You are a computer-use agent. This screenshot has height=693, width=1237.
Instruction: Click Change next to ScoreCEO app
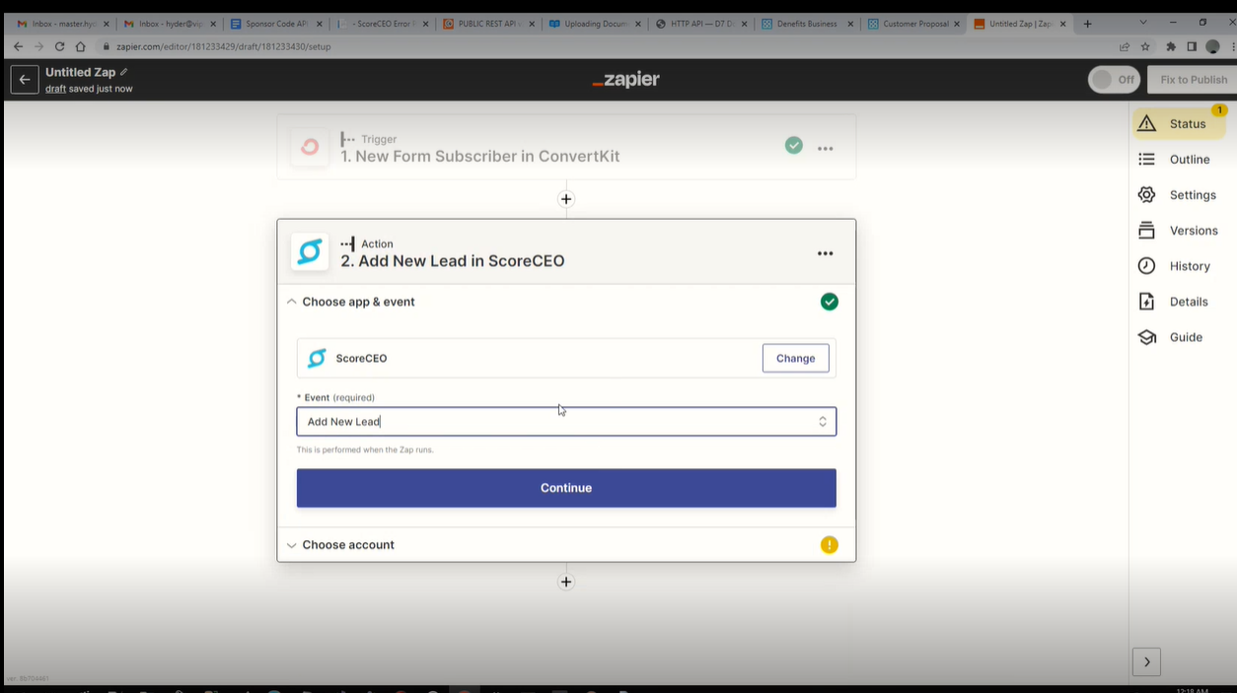click(x=795, y=358)
